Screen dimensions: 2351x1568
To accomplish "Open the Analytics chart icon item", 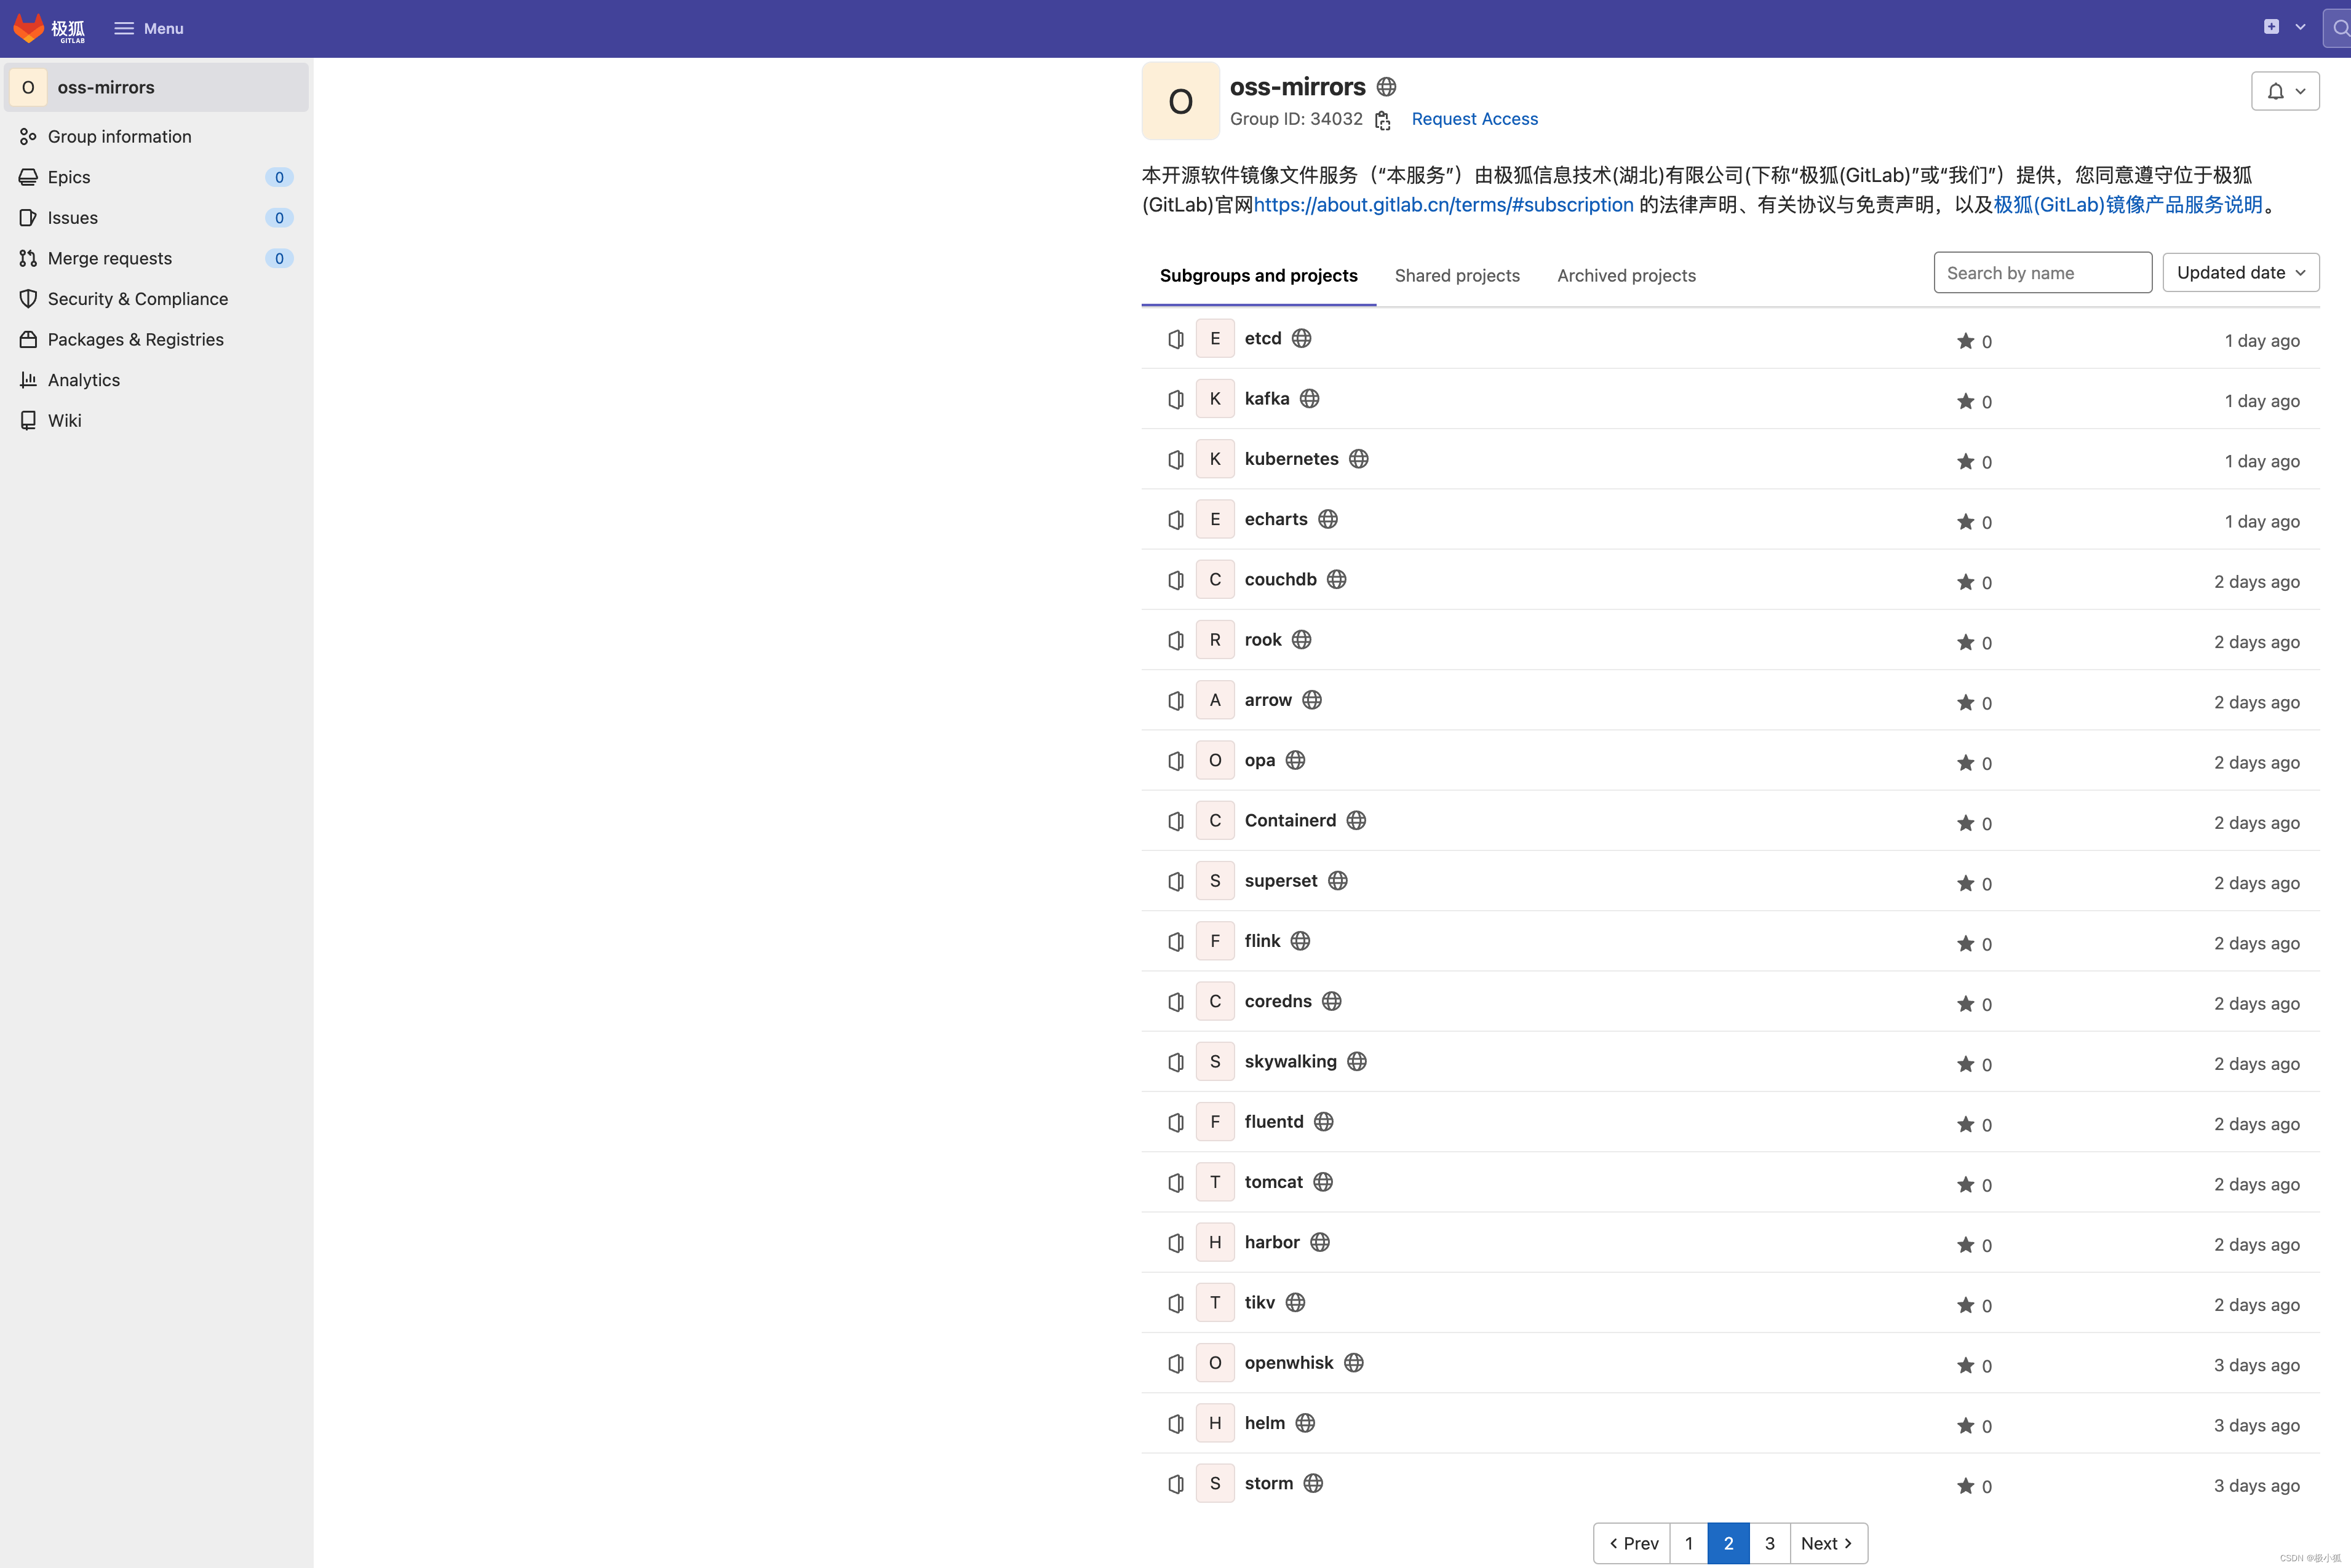I will tap(84, 380).
